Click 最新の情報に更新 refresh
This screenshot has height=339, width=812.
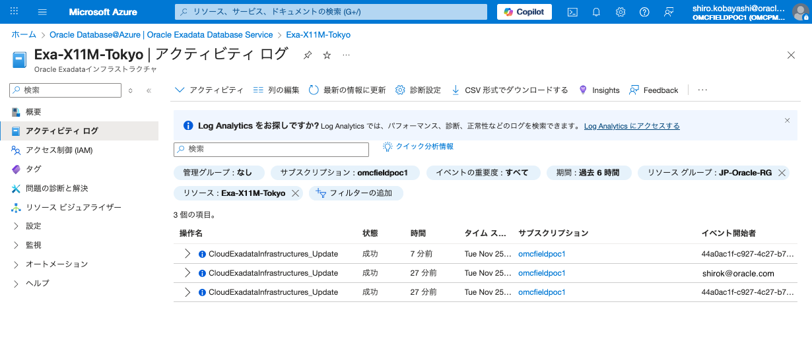pos(347,90)
